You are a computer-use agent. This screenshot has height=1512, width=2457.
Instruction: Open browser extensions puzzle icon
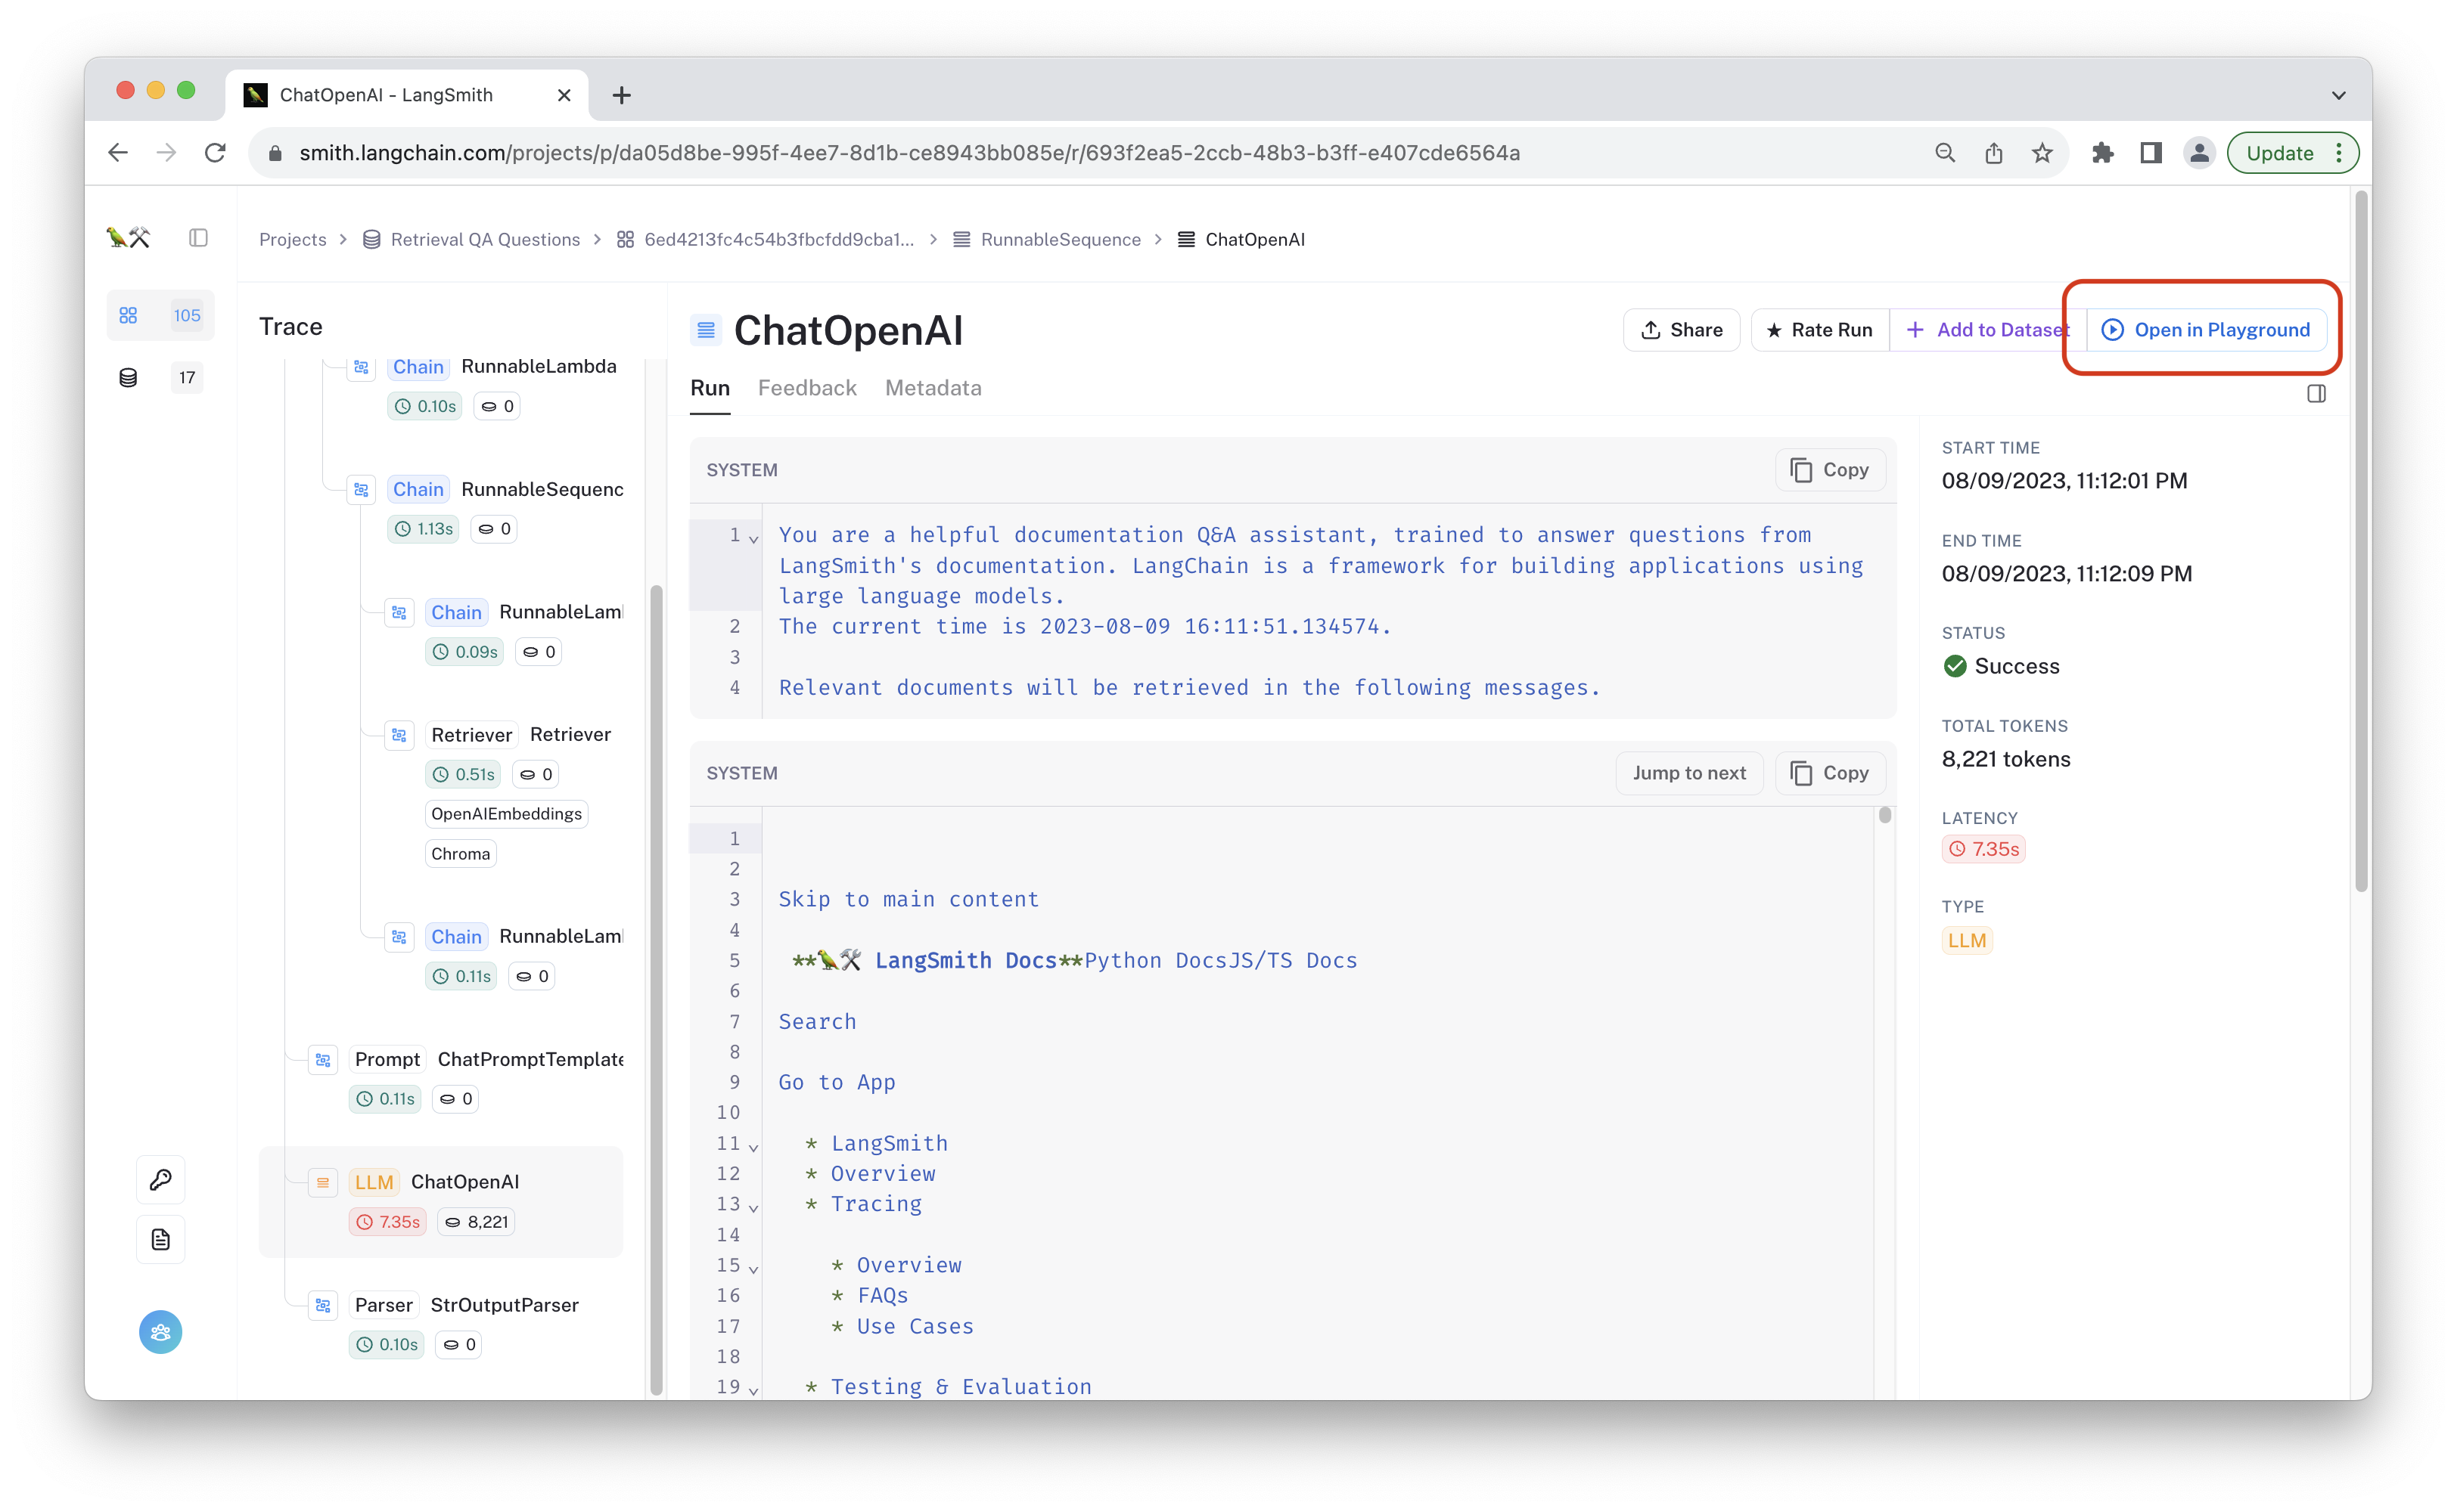2103,153
